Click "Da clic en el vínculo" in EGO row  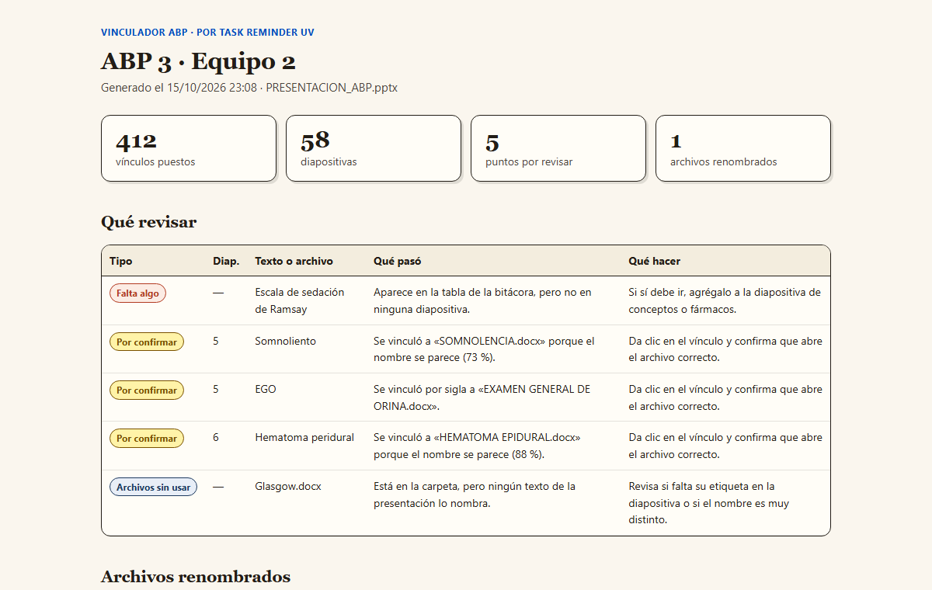tap(725, 397)
